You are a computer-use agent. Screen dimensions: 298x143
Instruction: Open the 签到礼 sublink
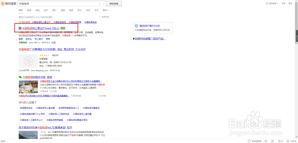[x=29, y=39]
